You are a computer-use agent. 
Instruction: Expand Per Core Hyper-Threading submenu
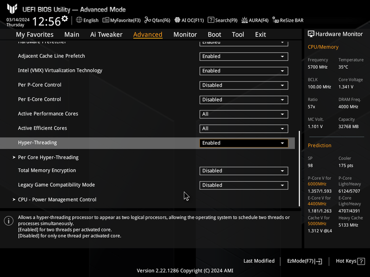48,157
